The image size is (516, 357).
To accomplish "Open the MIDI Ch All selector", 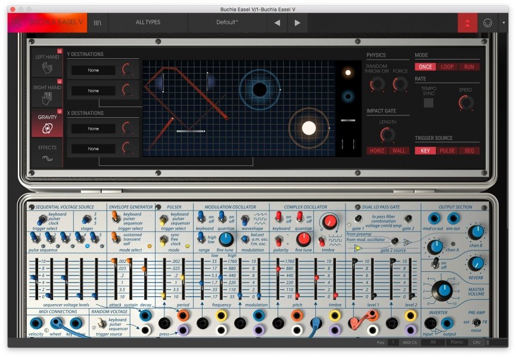I will coord(433,342).
